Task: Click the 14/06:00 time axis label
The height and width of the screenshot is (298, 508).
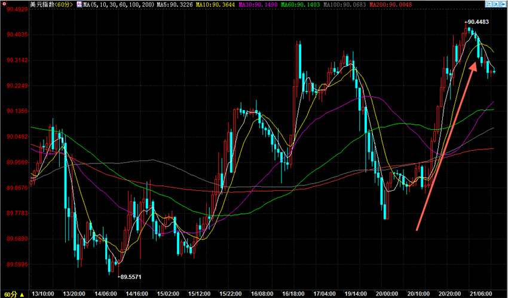Action: [x=105, y=294]
